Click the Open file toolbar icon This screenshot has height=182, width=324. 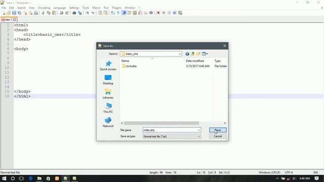[x=9, y=13]
